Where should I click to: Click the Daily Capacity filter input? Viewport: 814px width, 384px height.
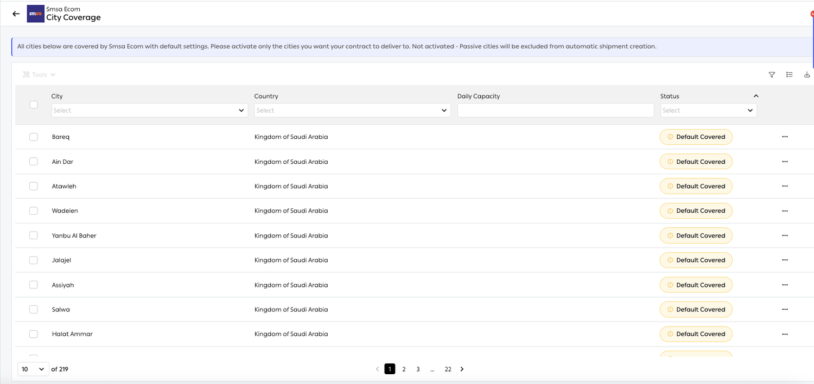tap(556, 110)
